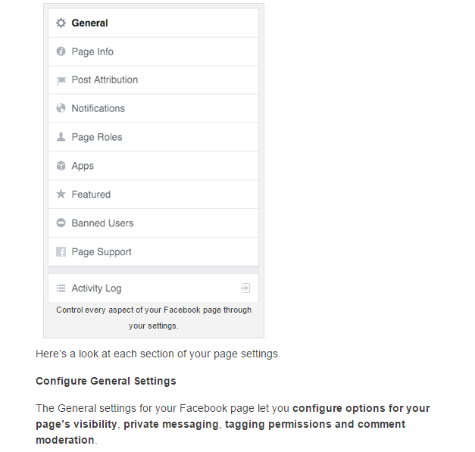Select Apps in settings menu

coord(83,166)
